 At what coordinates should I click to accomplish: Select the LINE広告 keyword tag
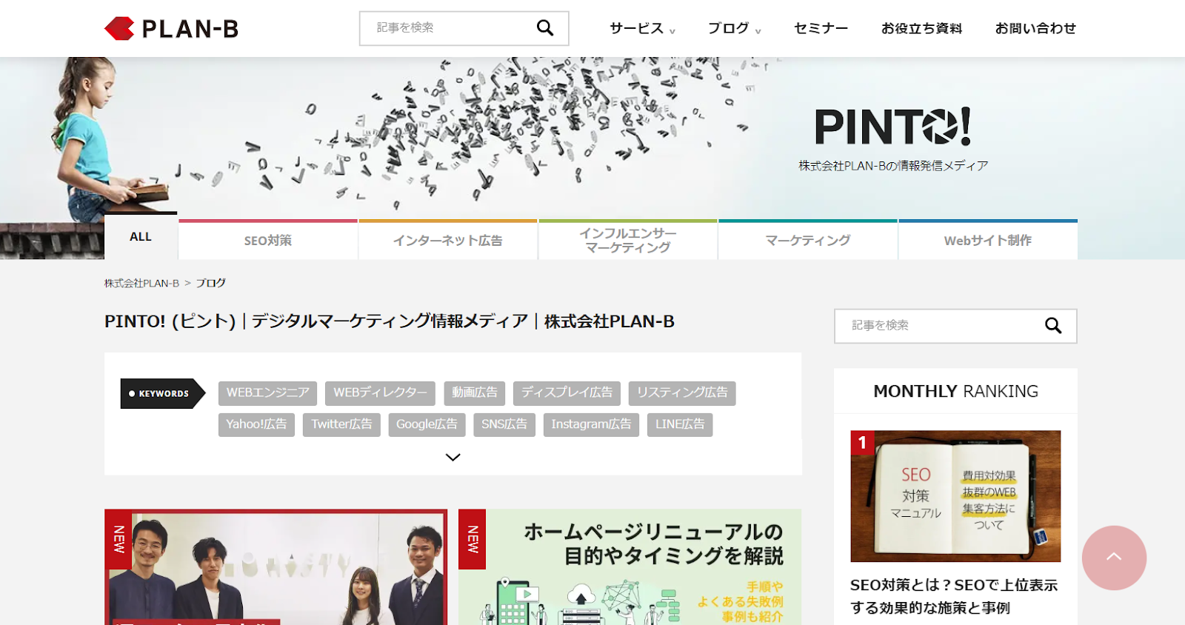point(680,424)
